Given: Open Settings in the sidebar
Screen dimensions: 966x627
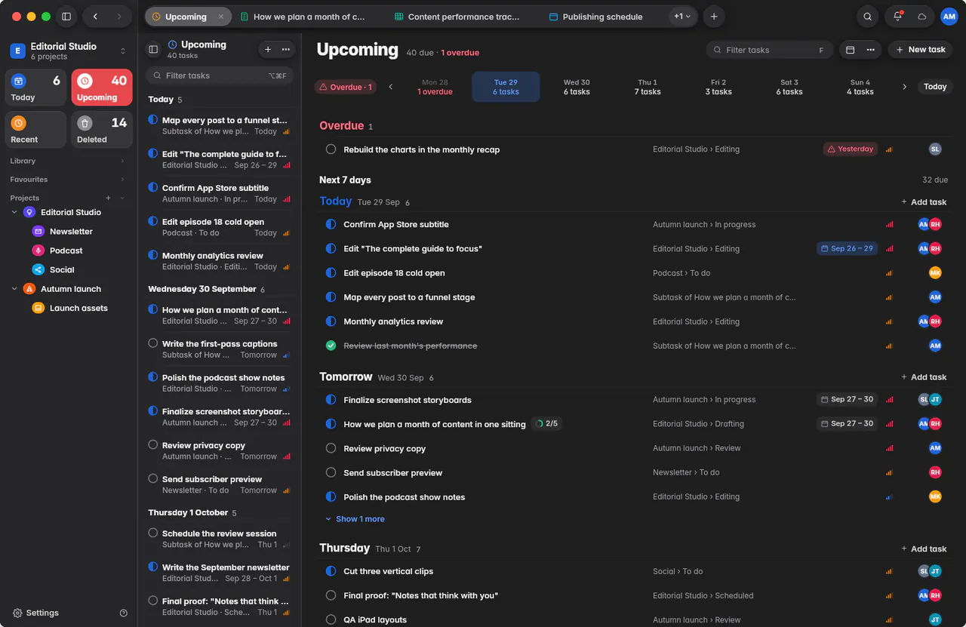Looking at the screenshot, I should click(x=35, y=613).
